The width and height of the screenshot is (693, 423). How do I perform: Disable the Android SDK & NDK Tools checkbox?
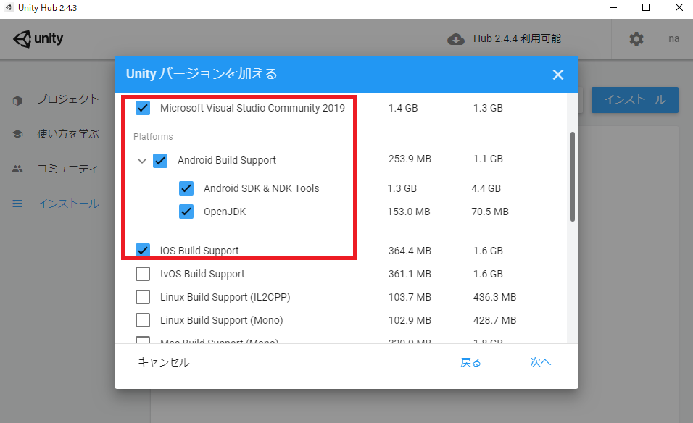tap(186, 188)
